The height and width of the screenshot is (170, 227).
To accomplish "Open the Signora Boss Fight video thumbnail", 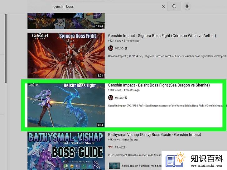I will coord(66,55).
